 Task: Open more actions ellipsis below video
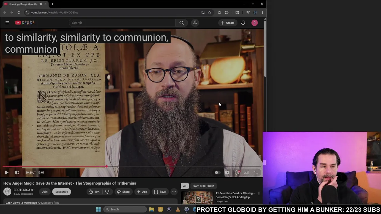point(174,192)
